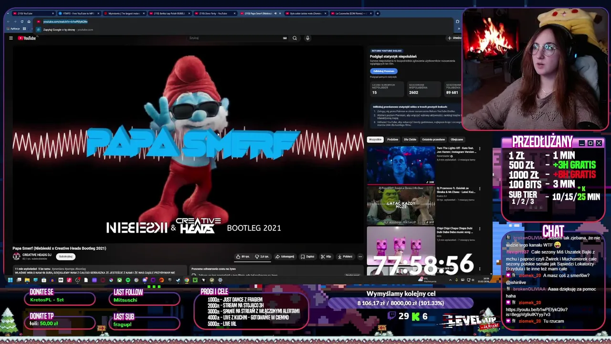Image resolution: width=611 pixels, height=344 pixels.
Task: Open the Chipi Chipi Chapa Chapa video thumbnail
Action: [401, 246]
